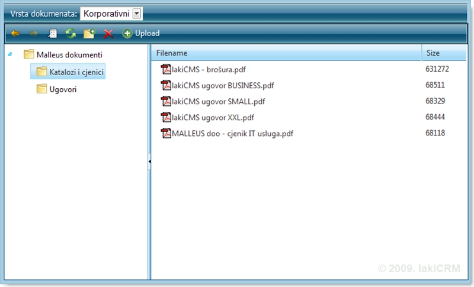Refresh the file list with the green arrows
The image size is (474, 287).
71,33
